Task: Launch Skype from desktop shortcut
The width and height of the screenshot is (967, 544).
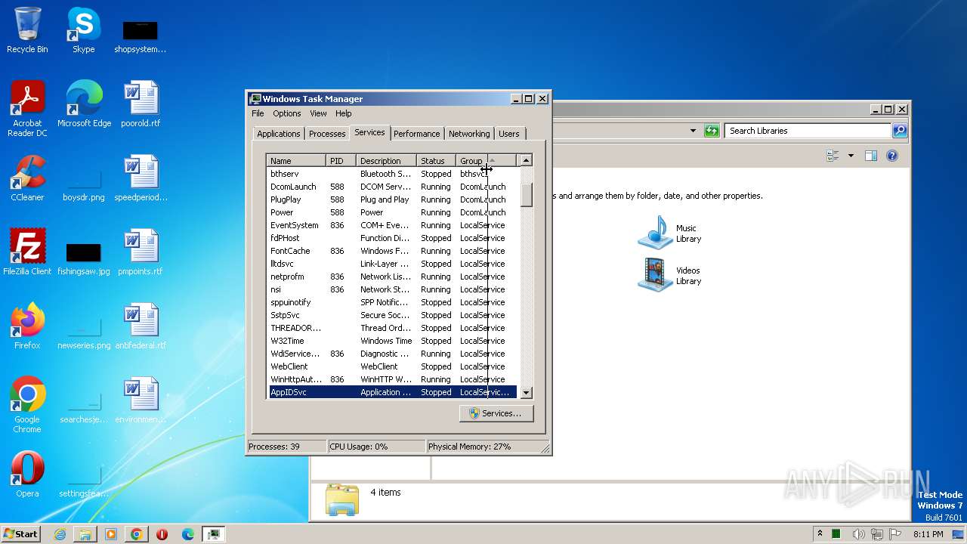Action: [83, 30]
